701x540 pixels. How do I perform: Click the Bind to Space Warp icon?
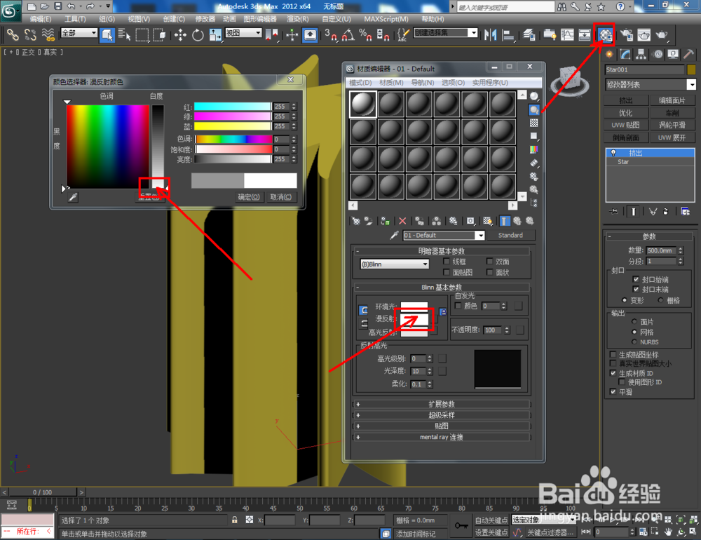point(48,35)
